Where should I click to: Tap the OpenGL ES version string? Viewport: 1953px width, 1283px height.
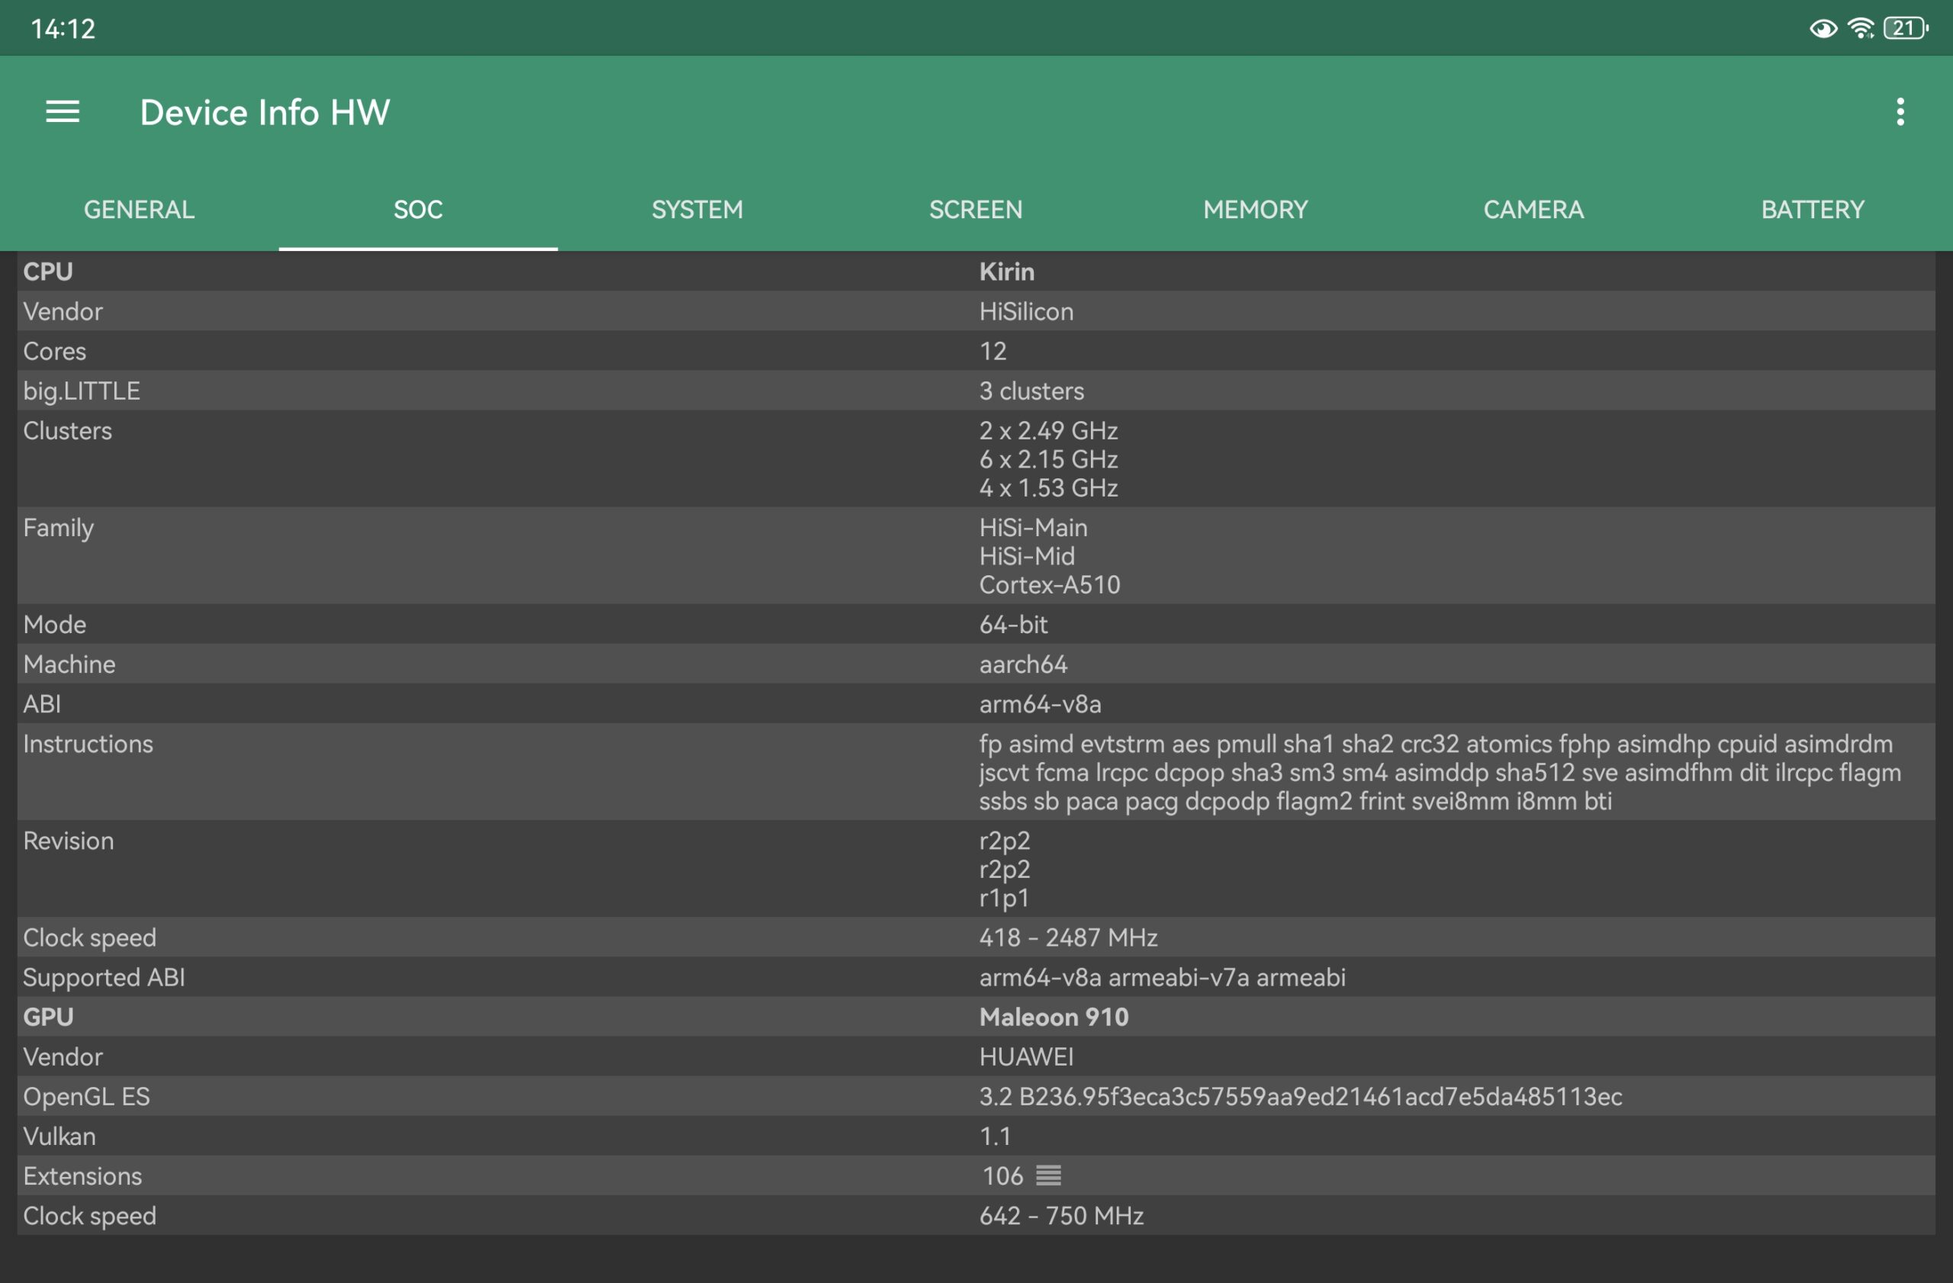(x=1301, y=1097)
